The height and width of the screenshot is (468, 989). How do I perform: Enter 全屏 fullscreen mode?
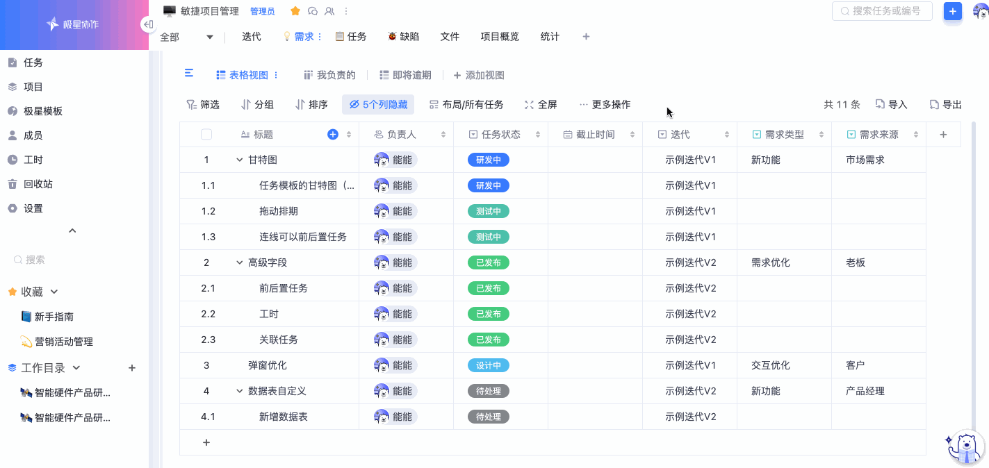(x=541, y=105)
